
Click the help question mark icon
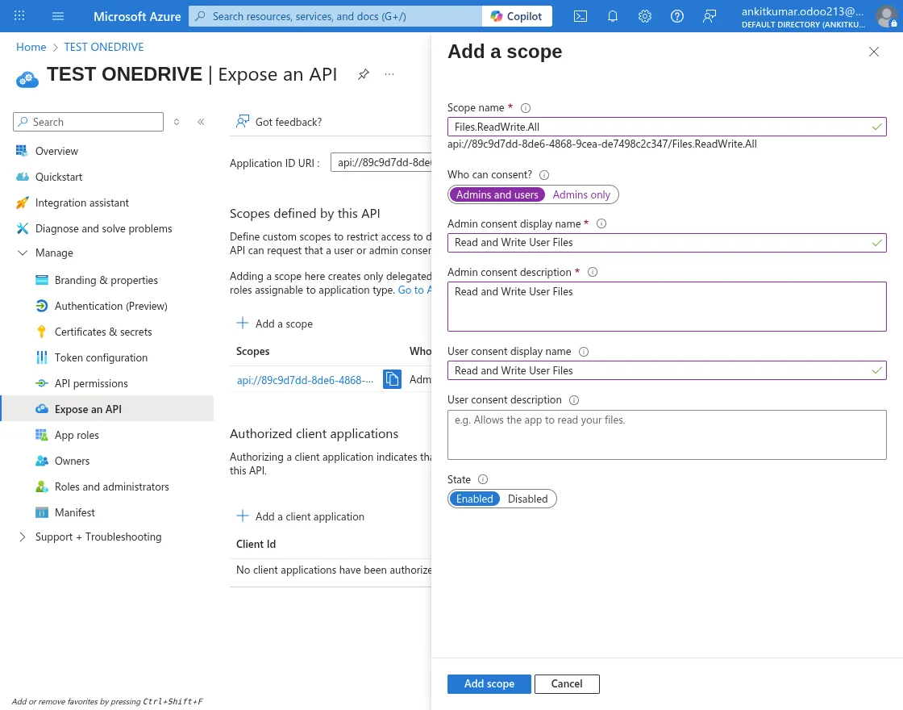pyautogui.click(x=677, y=16)
